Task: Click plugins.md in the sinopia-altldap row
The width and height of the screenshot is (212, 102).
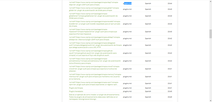Action: 127,38
